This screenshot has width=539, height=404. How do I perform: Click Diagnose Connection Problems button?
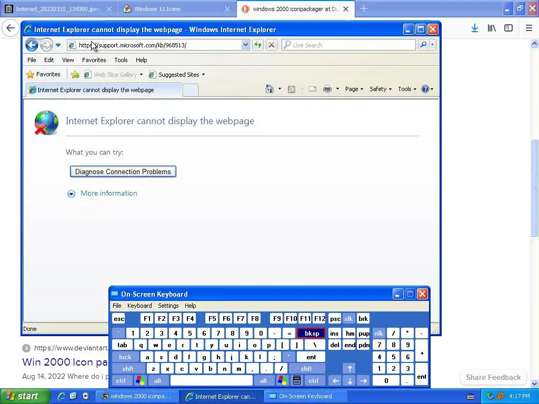pos(123,171)
